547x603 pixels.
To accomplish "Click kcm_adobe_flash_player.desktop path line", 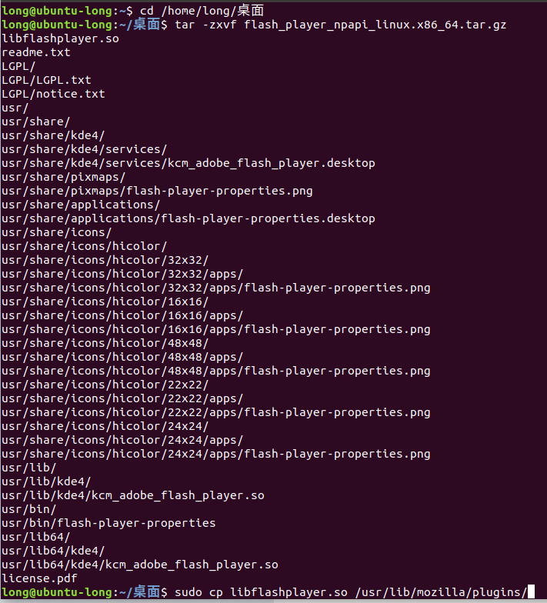I will coord(188,163).
